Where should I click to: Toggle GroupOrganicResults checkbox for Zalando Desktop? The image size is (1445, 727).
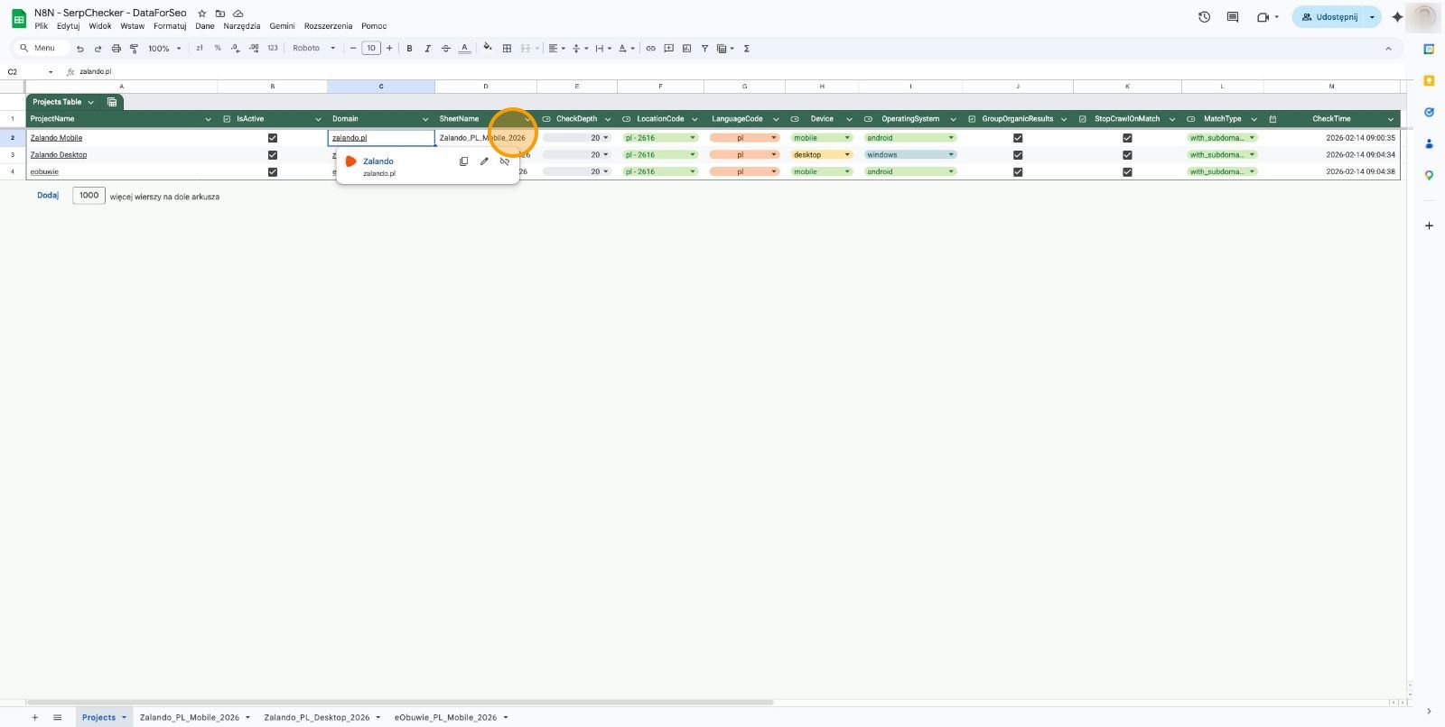(1018, 155)
